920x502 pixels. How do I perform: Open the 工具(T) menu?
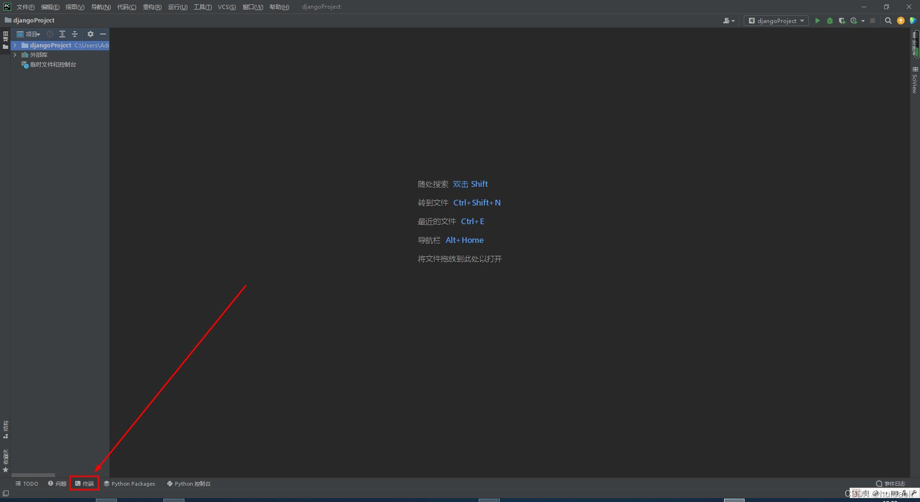(203, 7)
